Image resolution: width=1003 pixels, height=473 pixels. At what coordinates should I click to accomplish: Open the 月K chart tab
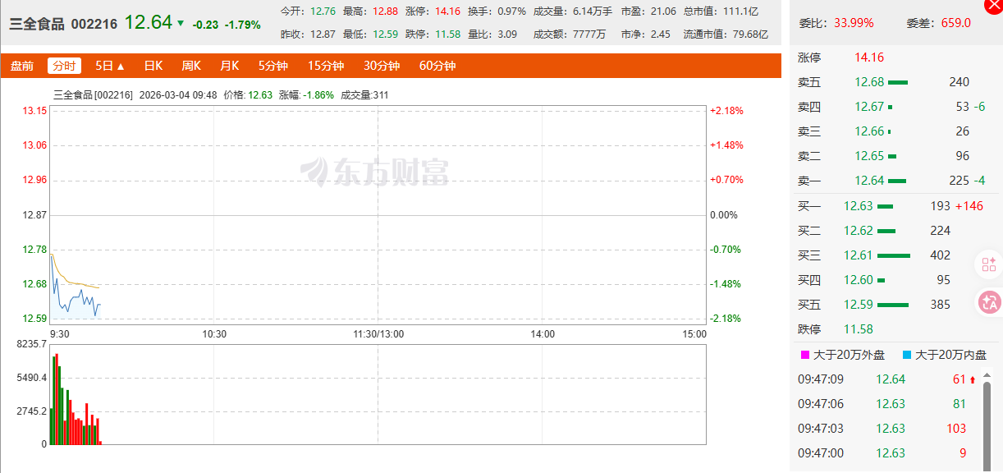pyautogui.click(x=229, y=66)
